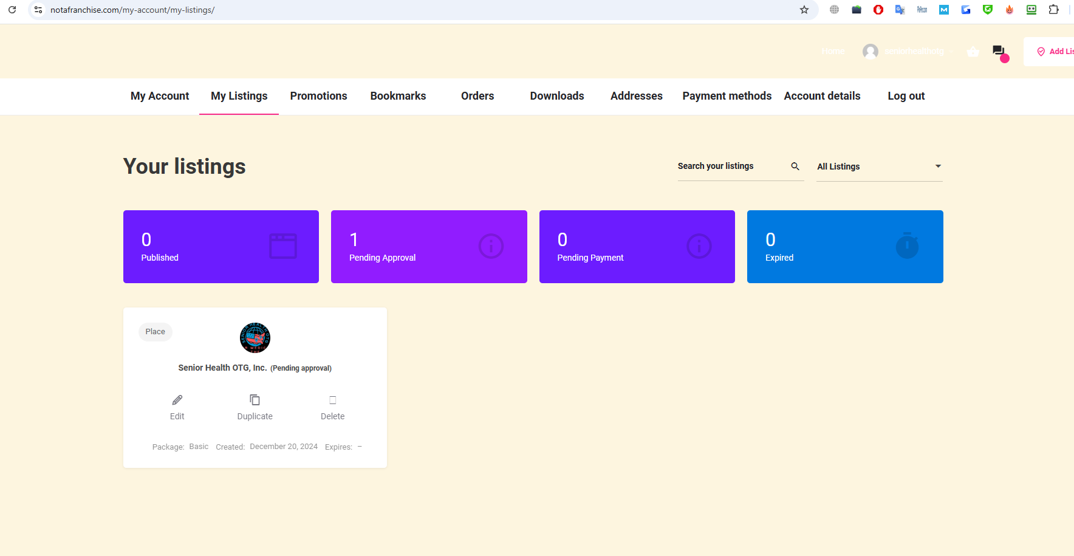Click the 'Your listings' heading
This screenshot has width=1074, height=556.
click(x=185, y=166)
